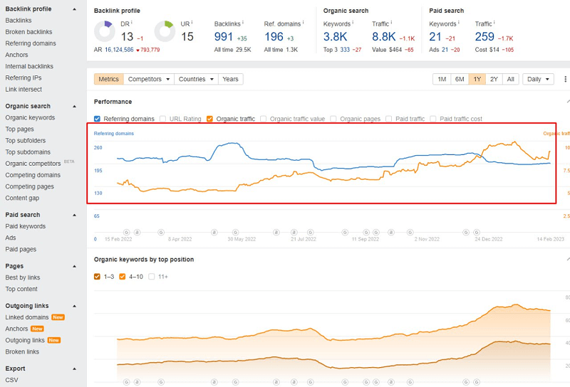Open Organic keywords report
The image size is (570, 387).
click(30, 117)
